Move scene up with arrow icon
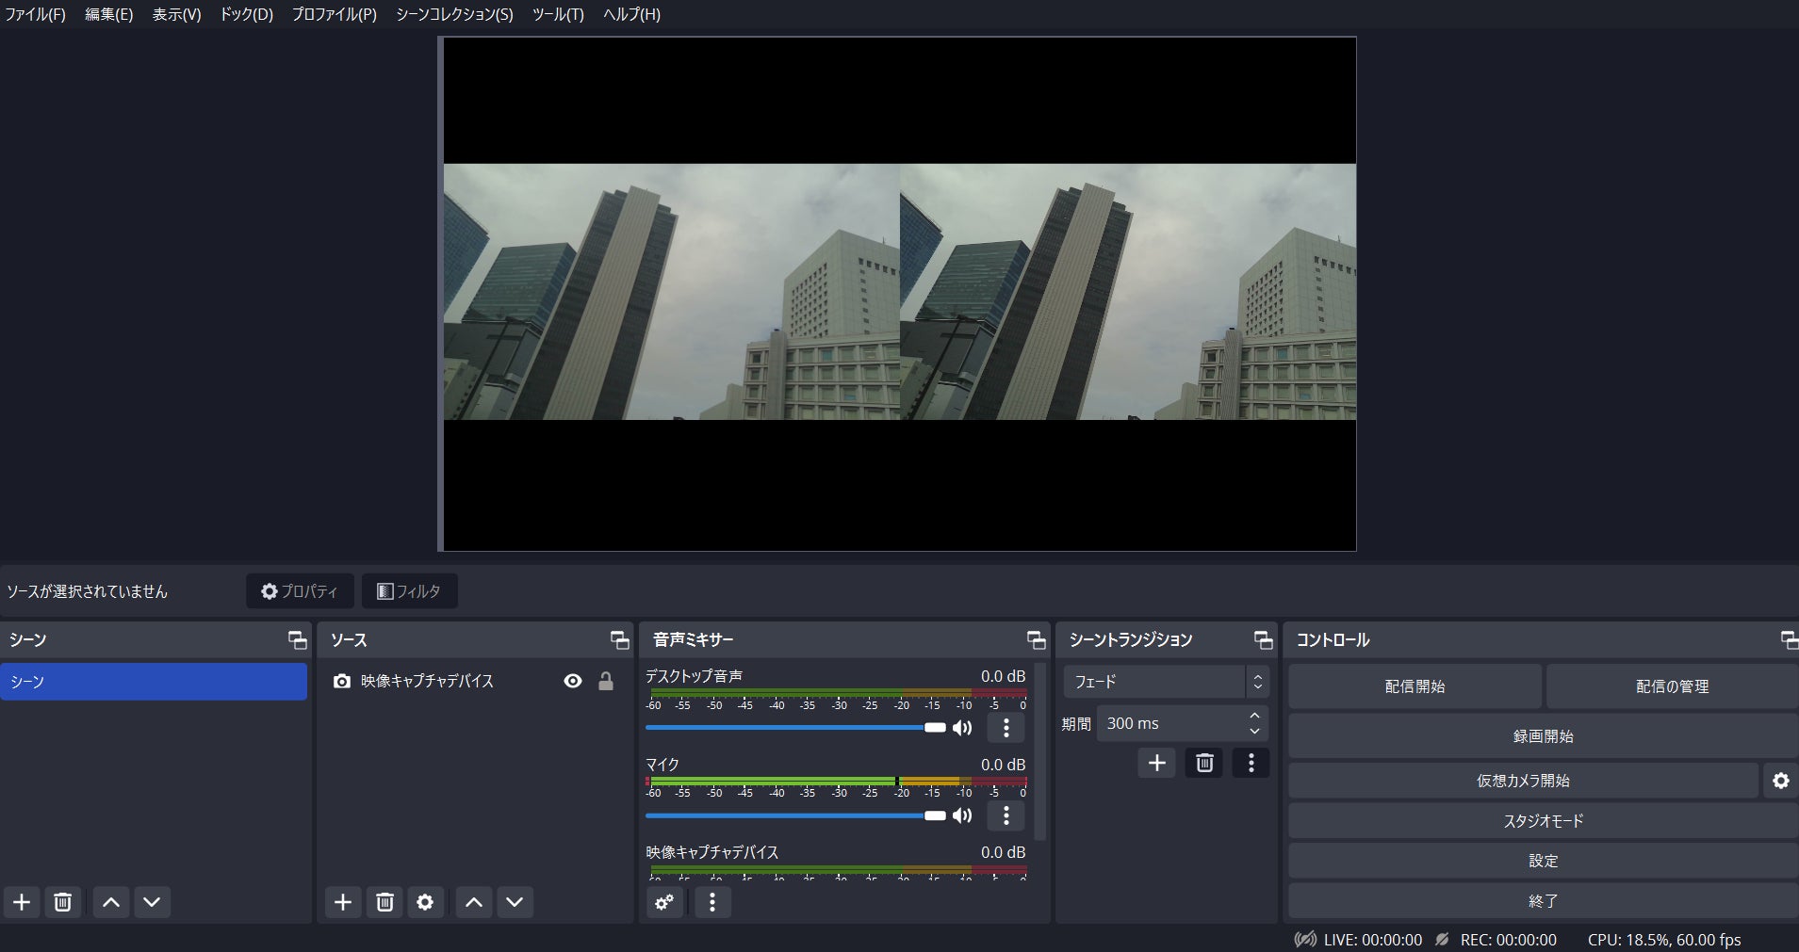This screenshot has width=1799, height=952. tap(110, 902)
